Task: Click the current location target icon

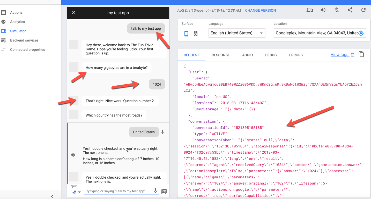Action: click(361, 33)
